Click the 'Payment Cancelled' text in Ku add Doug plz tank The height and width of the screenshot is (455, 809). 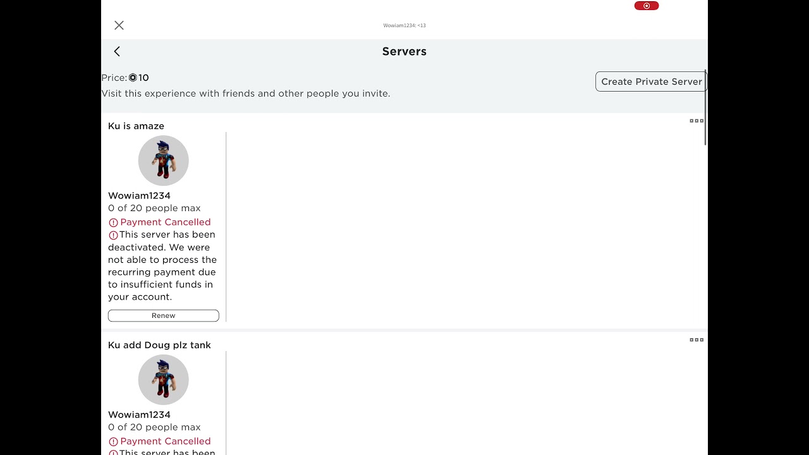pos(166,442)
